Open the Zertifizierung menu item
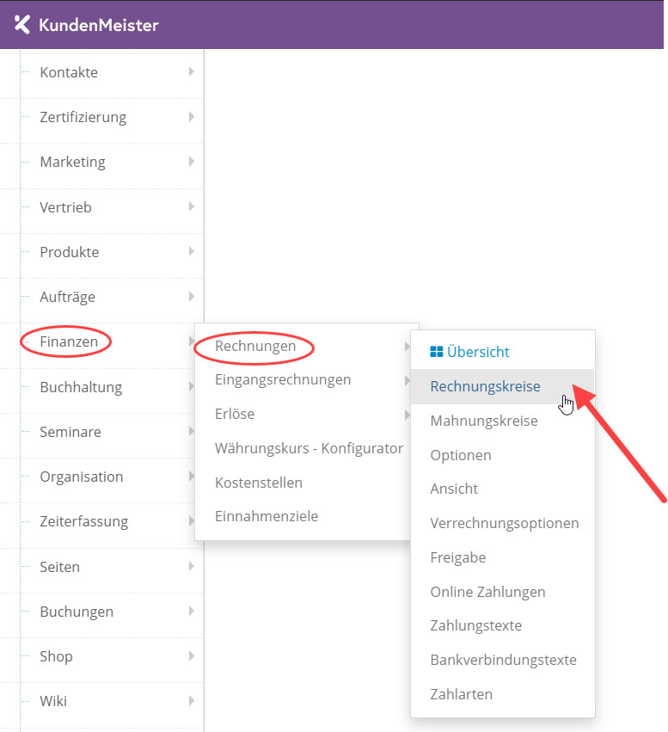Viewport: 668px width, 732px height. [x=83, y=117]
